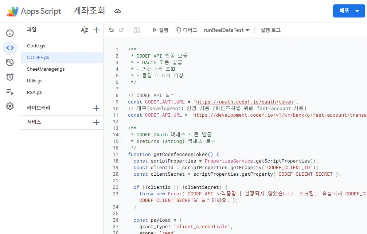
Task: Add a new file with the plus icon
Action: [x=96, y=30]
